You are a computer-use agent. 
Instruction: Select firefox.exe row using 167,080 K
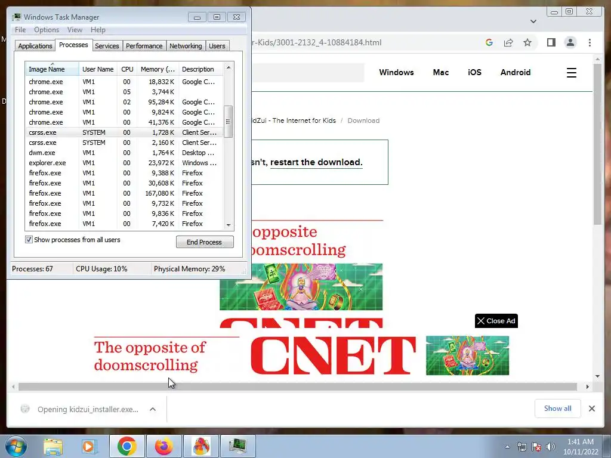(x=124, y=193)
